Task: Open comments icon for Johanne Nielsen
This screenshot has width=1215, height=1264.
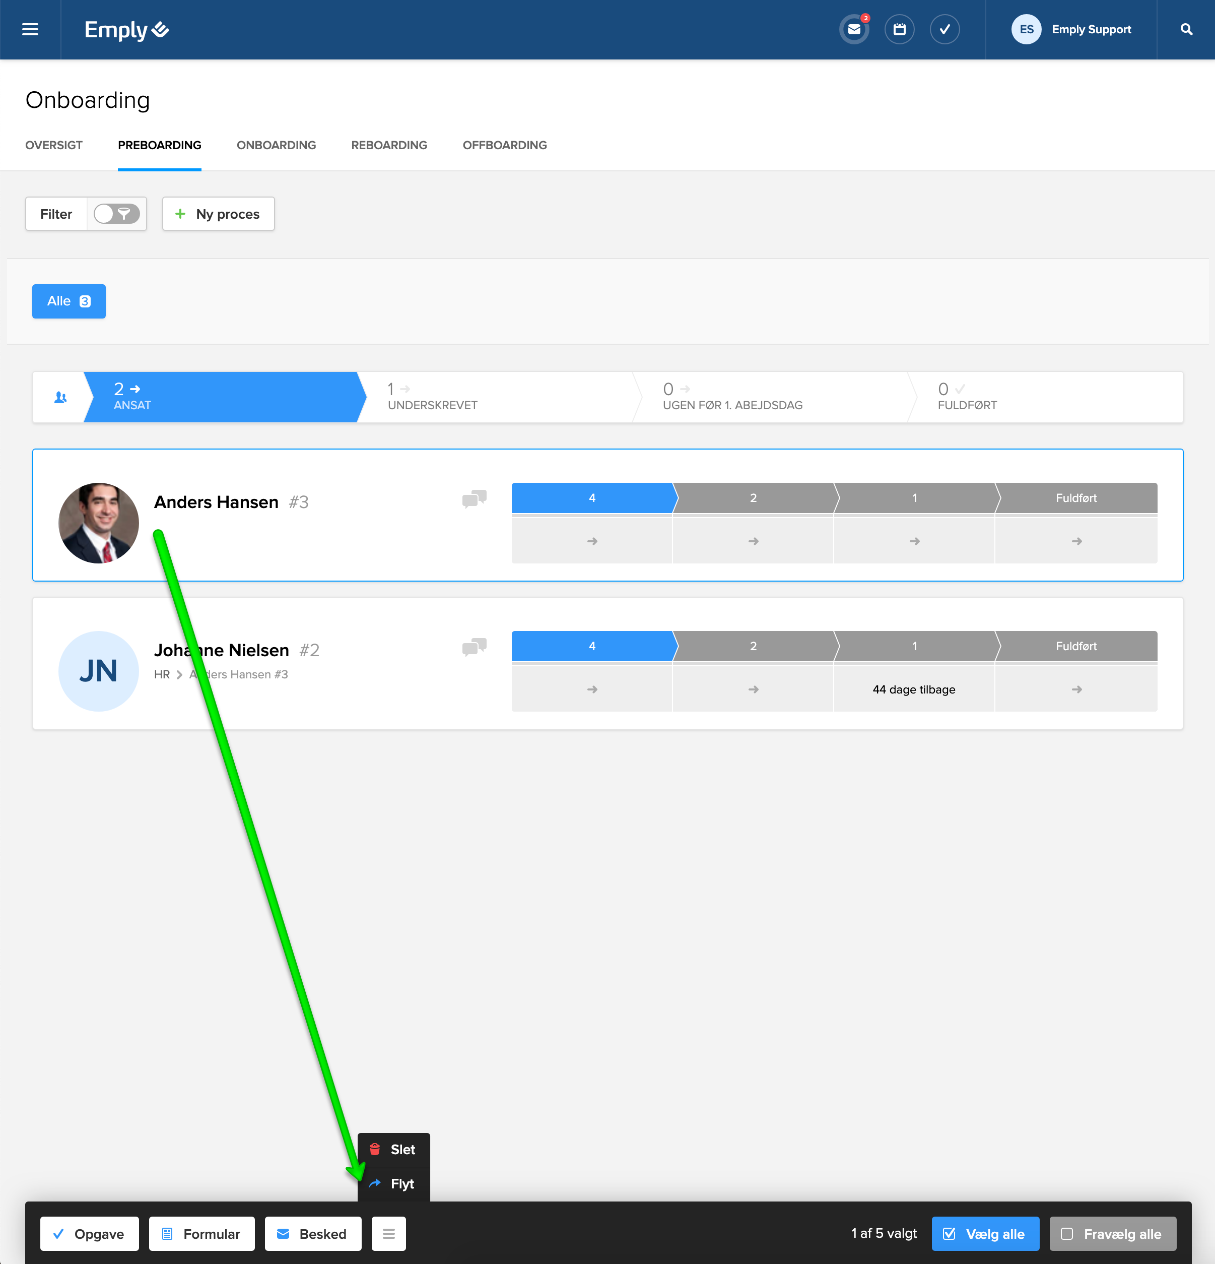Action: pyautogui.click(x=475, y=647)
